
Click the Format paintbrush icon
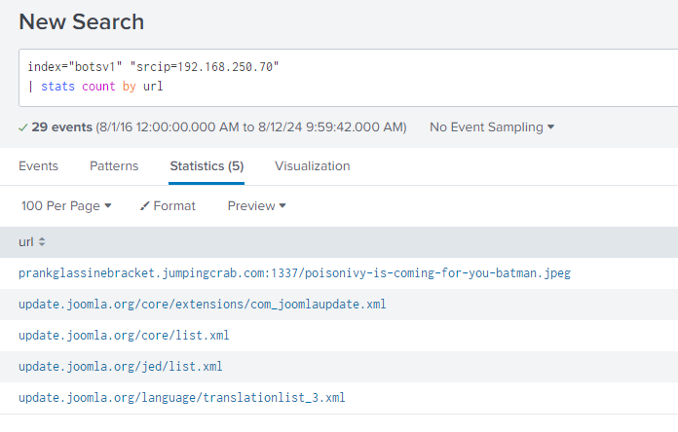point(144,206)
